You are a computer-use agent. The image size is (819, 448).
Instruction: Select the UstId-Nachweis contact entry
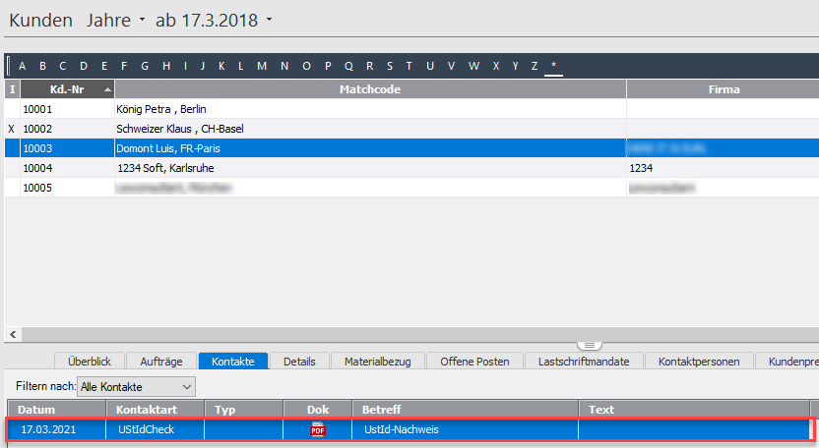coord(401,429)
